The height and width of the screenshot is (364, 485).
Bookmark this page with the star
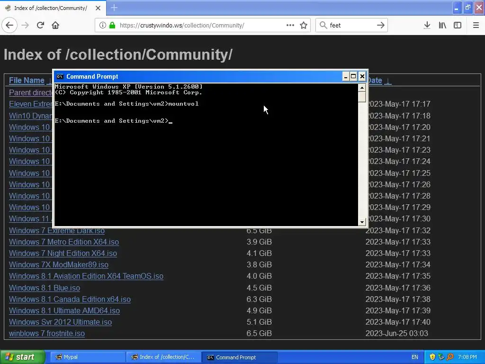point(304,25)
